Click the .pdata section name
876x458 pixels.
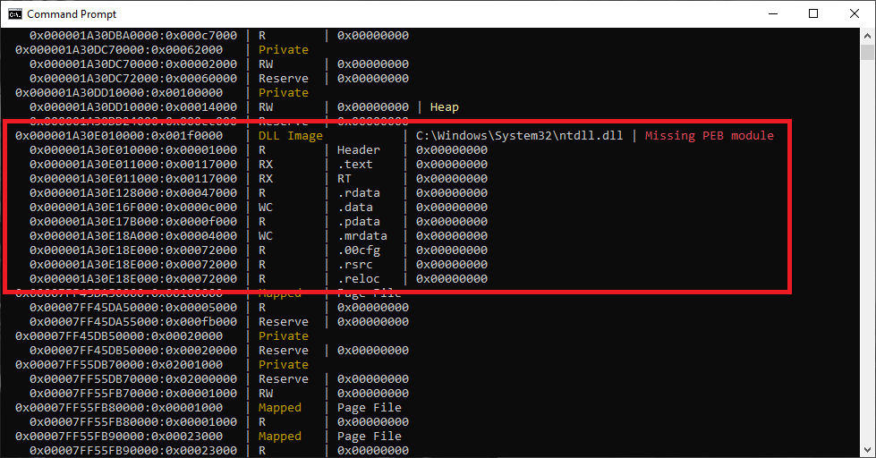pos(358,222)
